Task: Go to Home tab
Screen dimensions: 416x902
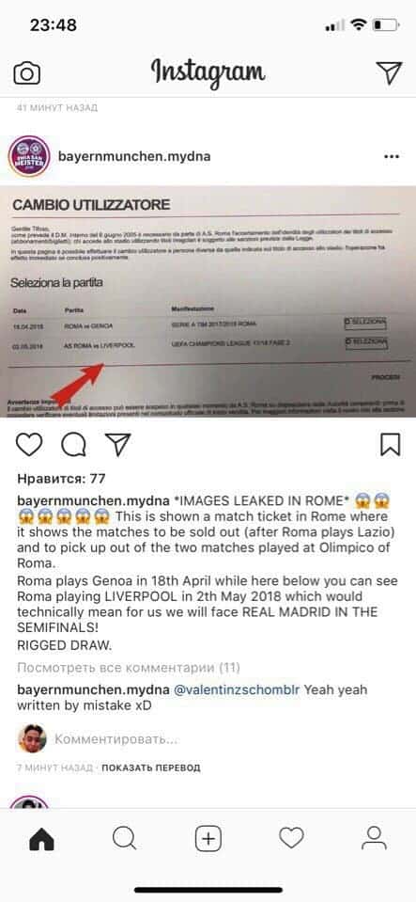Action: point(41,839)
